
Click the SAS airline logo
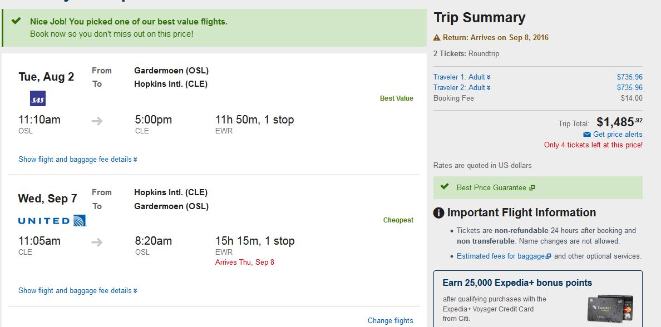[38, 98]
